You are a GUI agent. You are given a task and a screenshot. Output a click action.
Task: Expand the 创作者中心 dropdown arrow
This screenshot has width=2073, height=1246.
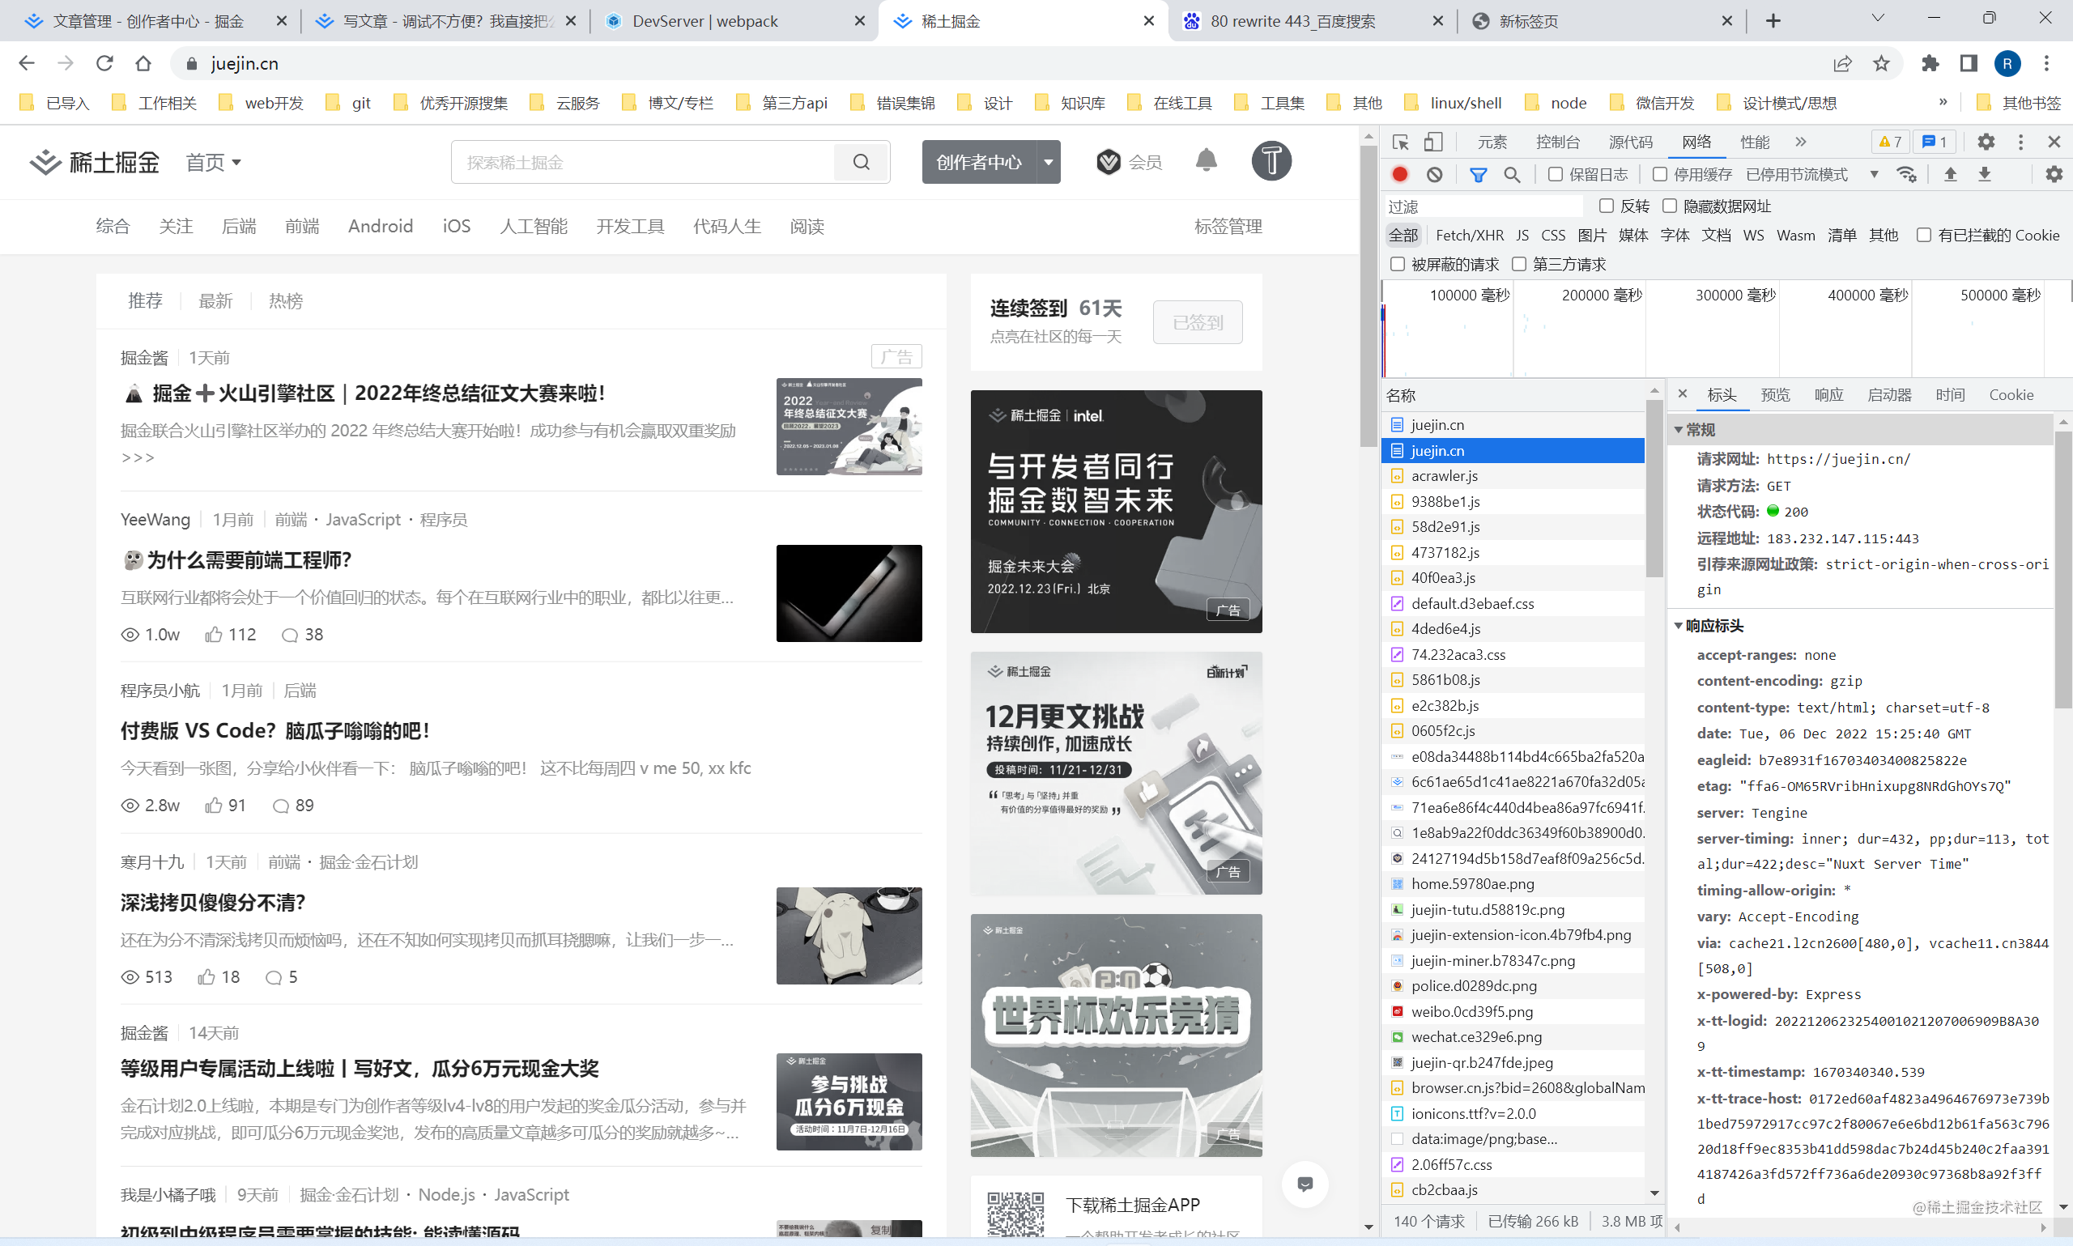pyautogui.click(x=1048, y=162)
